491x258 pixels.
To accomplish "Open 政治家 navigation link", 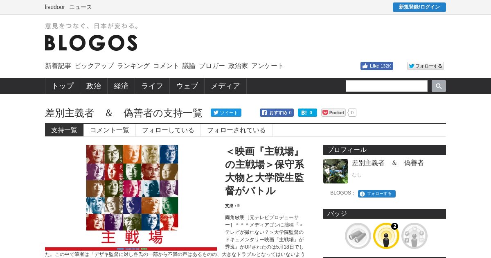I will coord(238,66).
